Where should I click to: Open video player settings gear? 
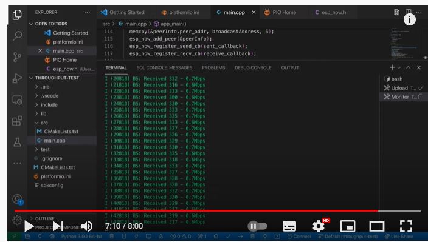319,226
